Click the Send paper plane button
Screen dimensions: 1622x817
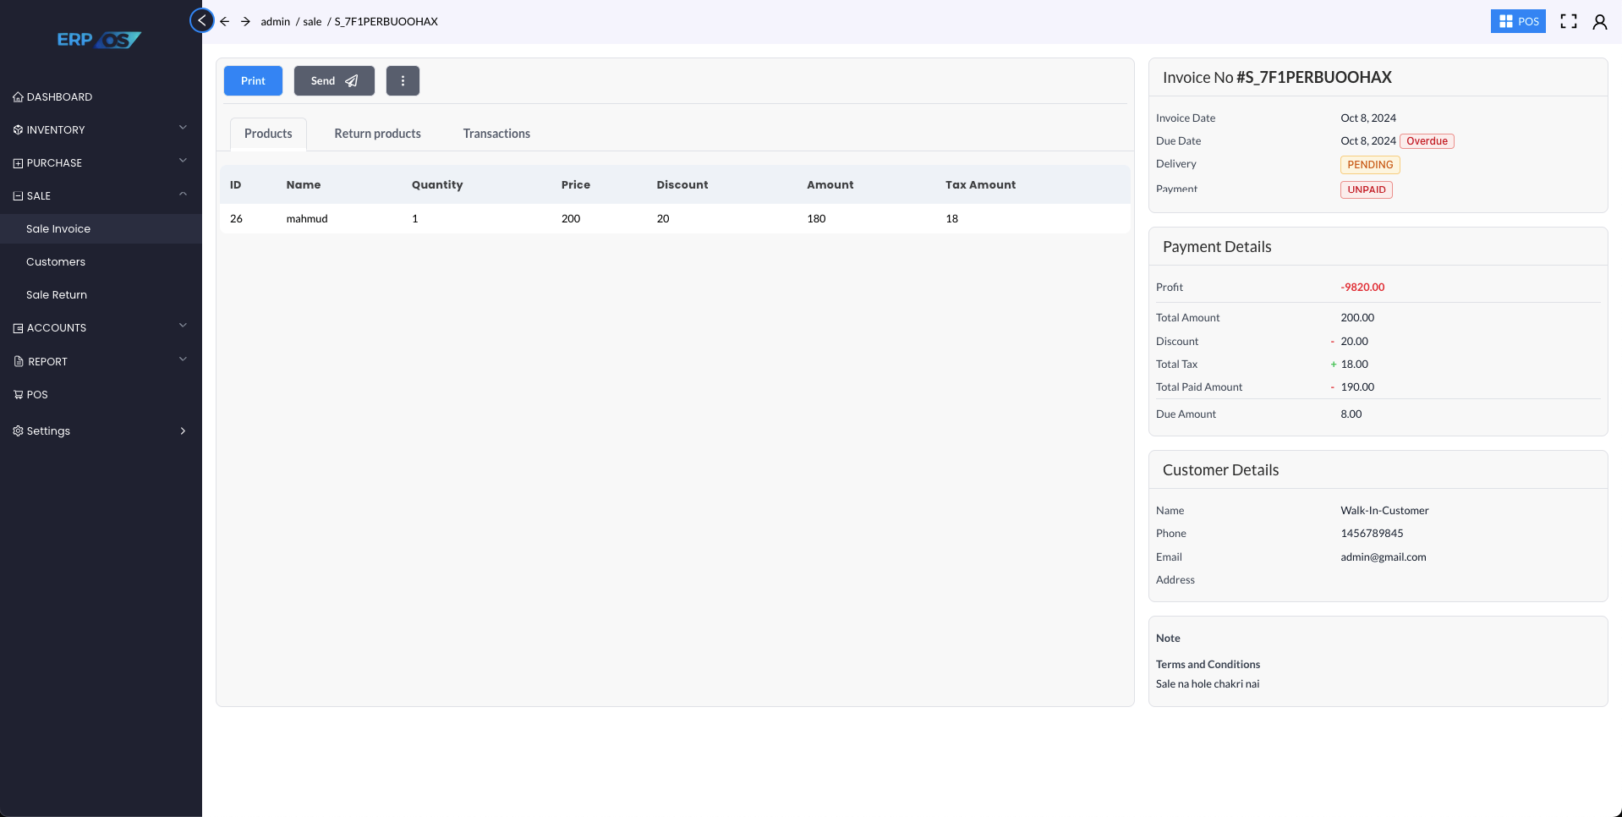(x=333, y=80)
